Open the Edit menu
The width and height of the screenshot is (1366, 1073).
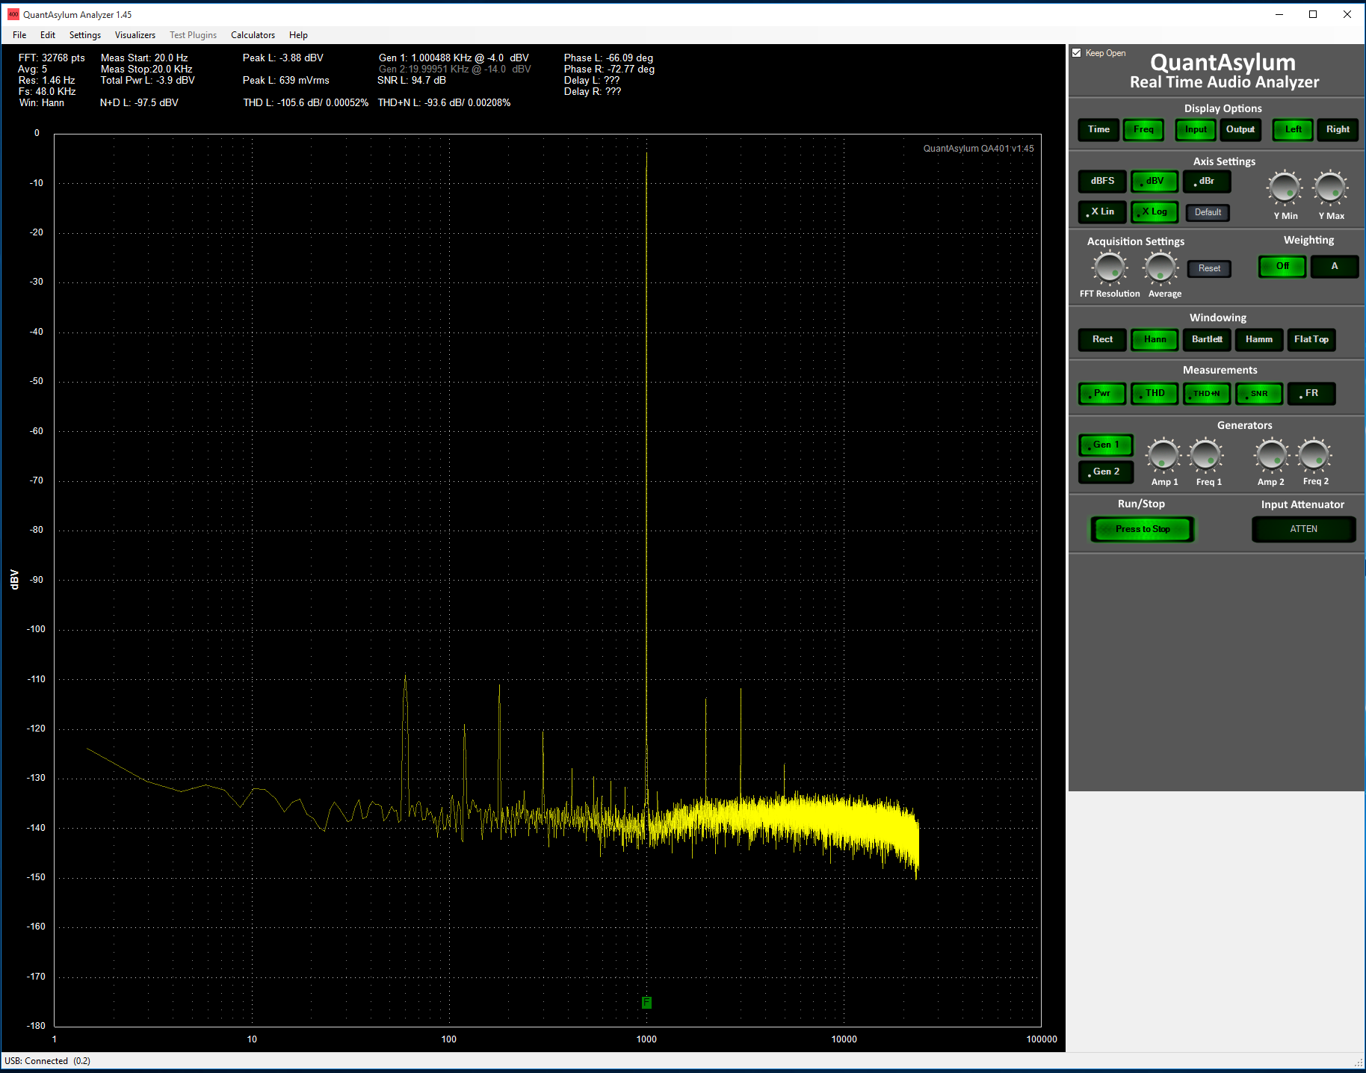click(48, 35)
